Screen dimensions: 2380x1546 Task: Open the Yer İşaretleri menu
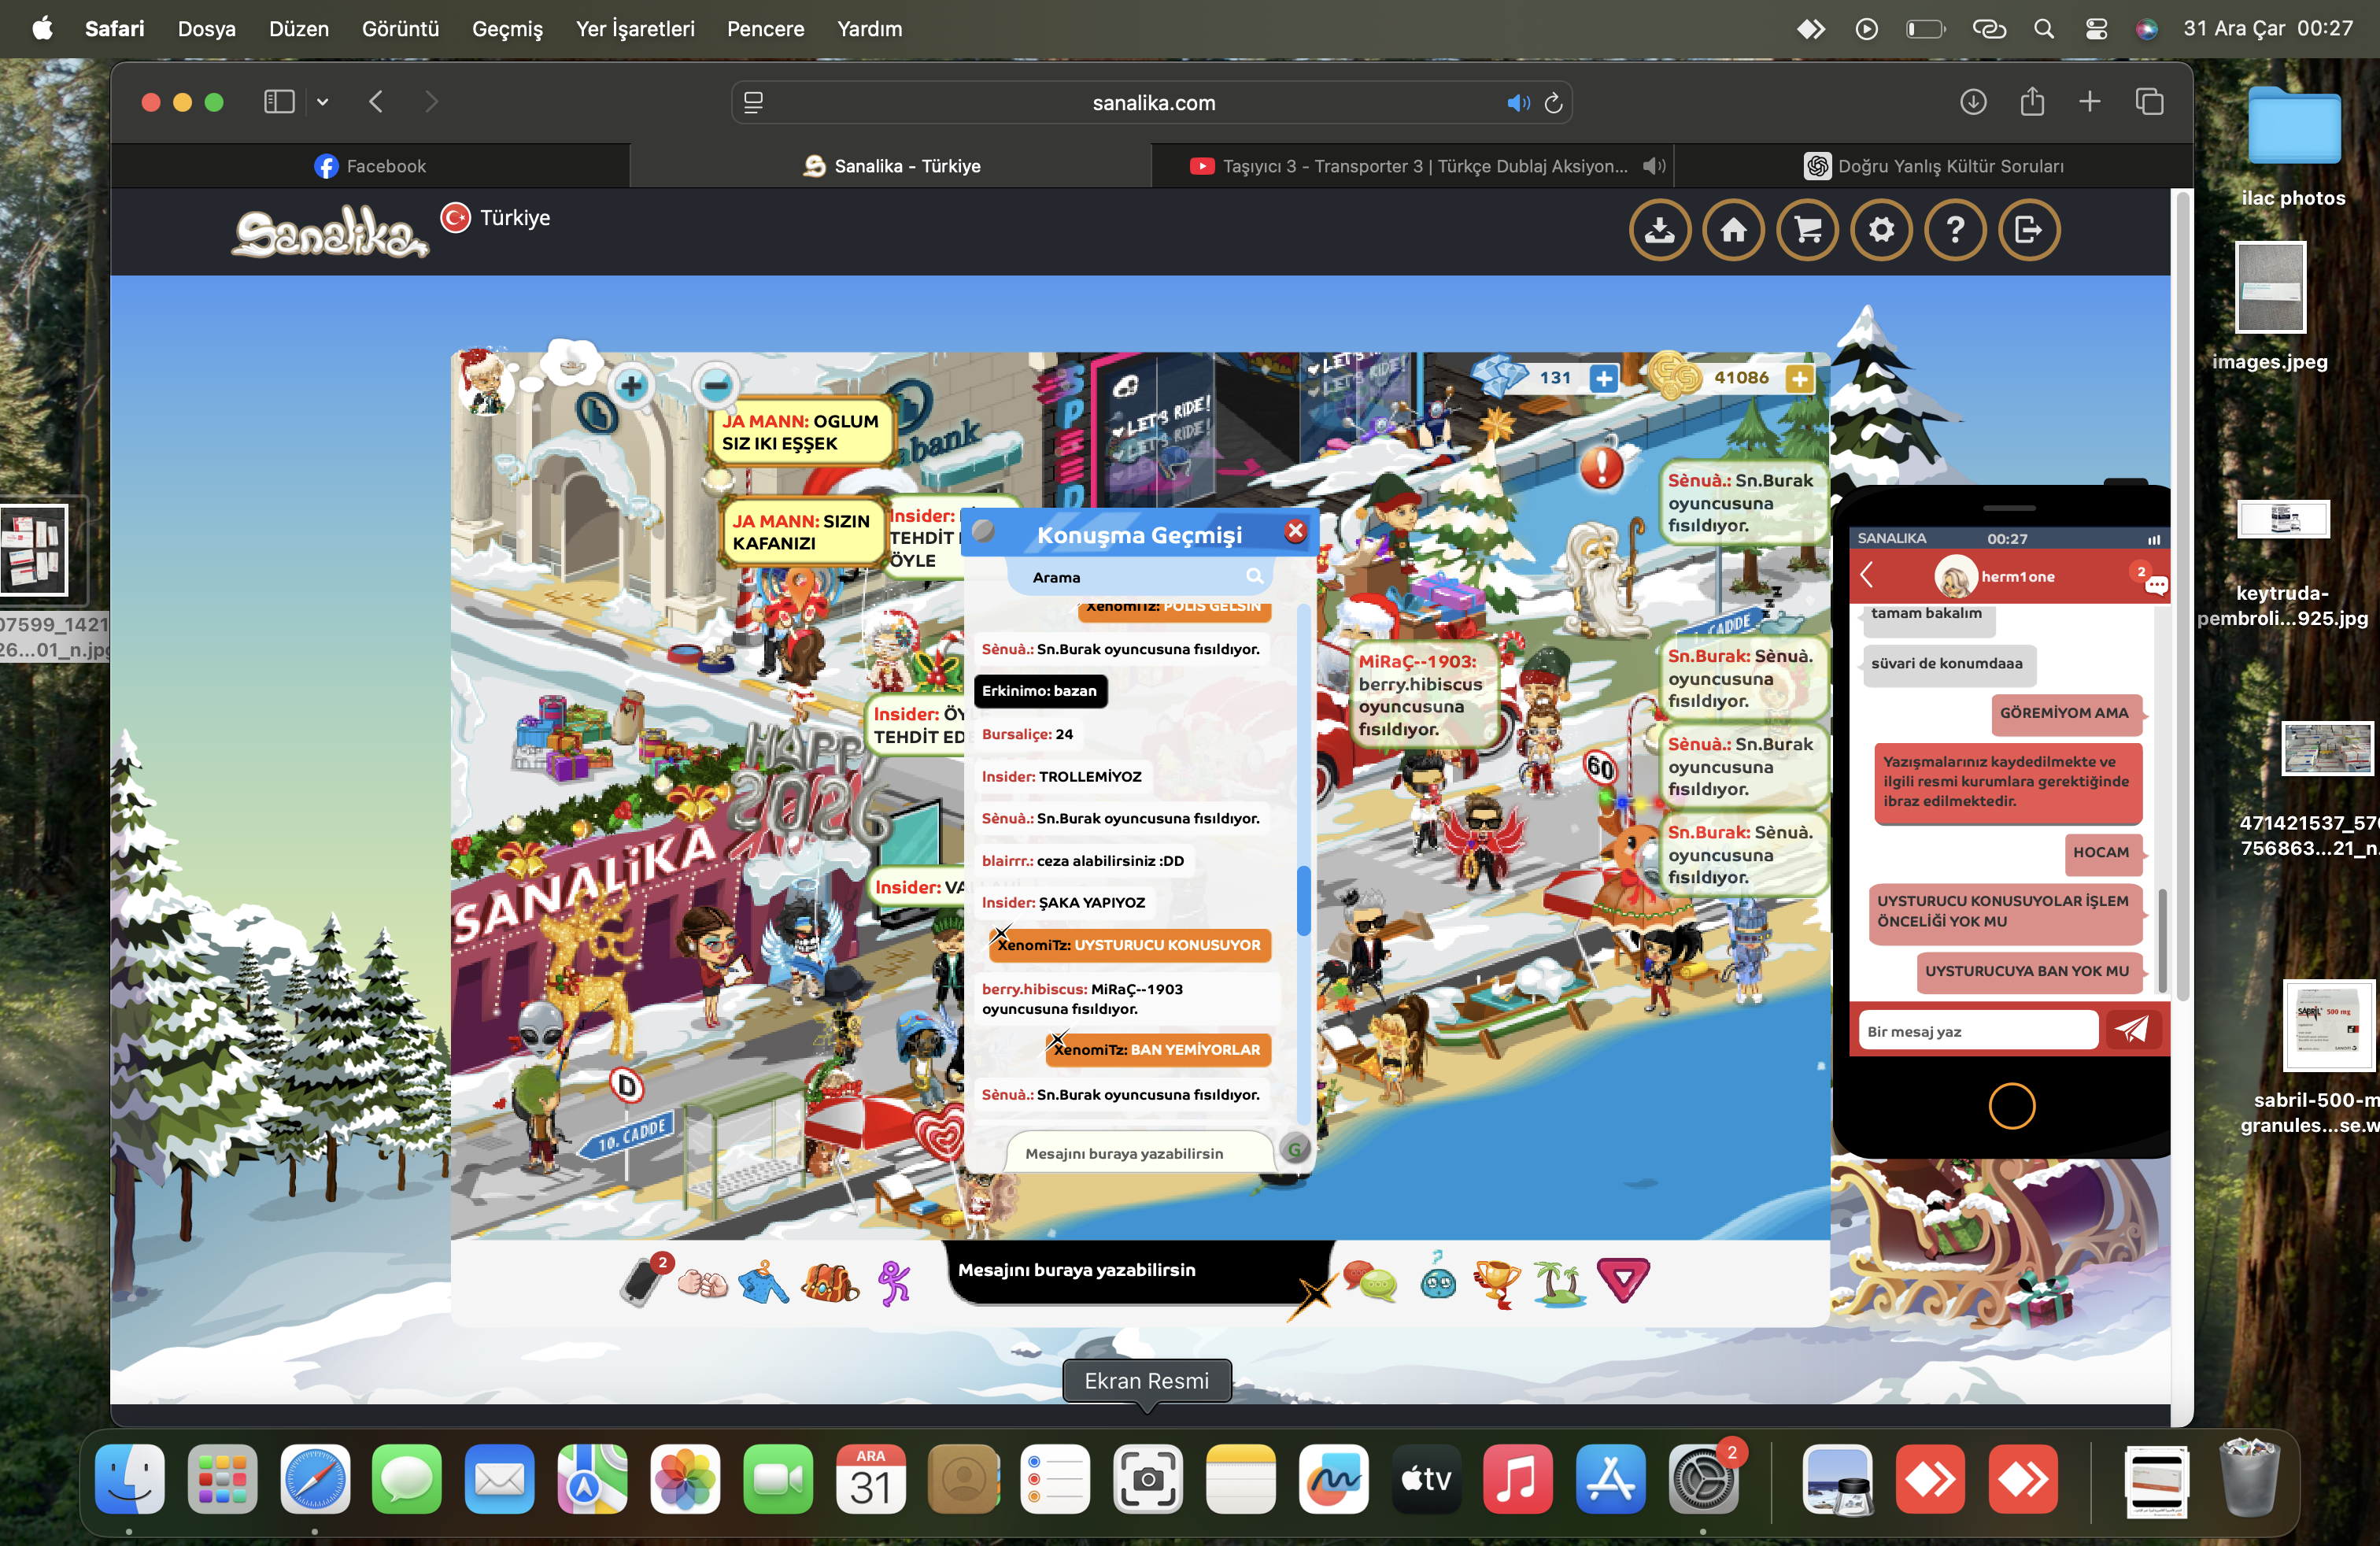pos(635,29)
